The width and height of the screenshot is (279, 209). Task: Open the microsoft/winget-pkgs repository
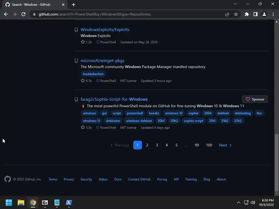(102, 61)
